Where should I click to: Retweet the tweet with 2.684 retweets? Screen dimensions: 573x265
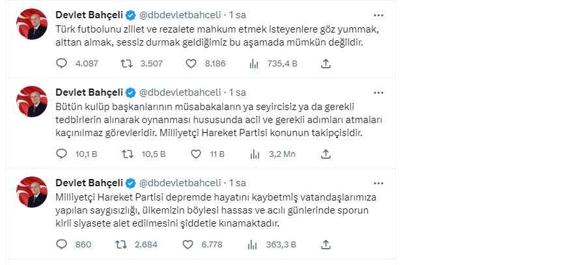click(120, 245)
